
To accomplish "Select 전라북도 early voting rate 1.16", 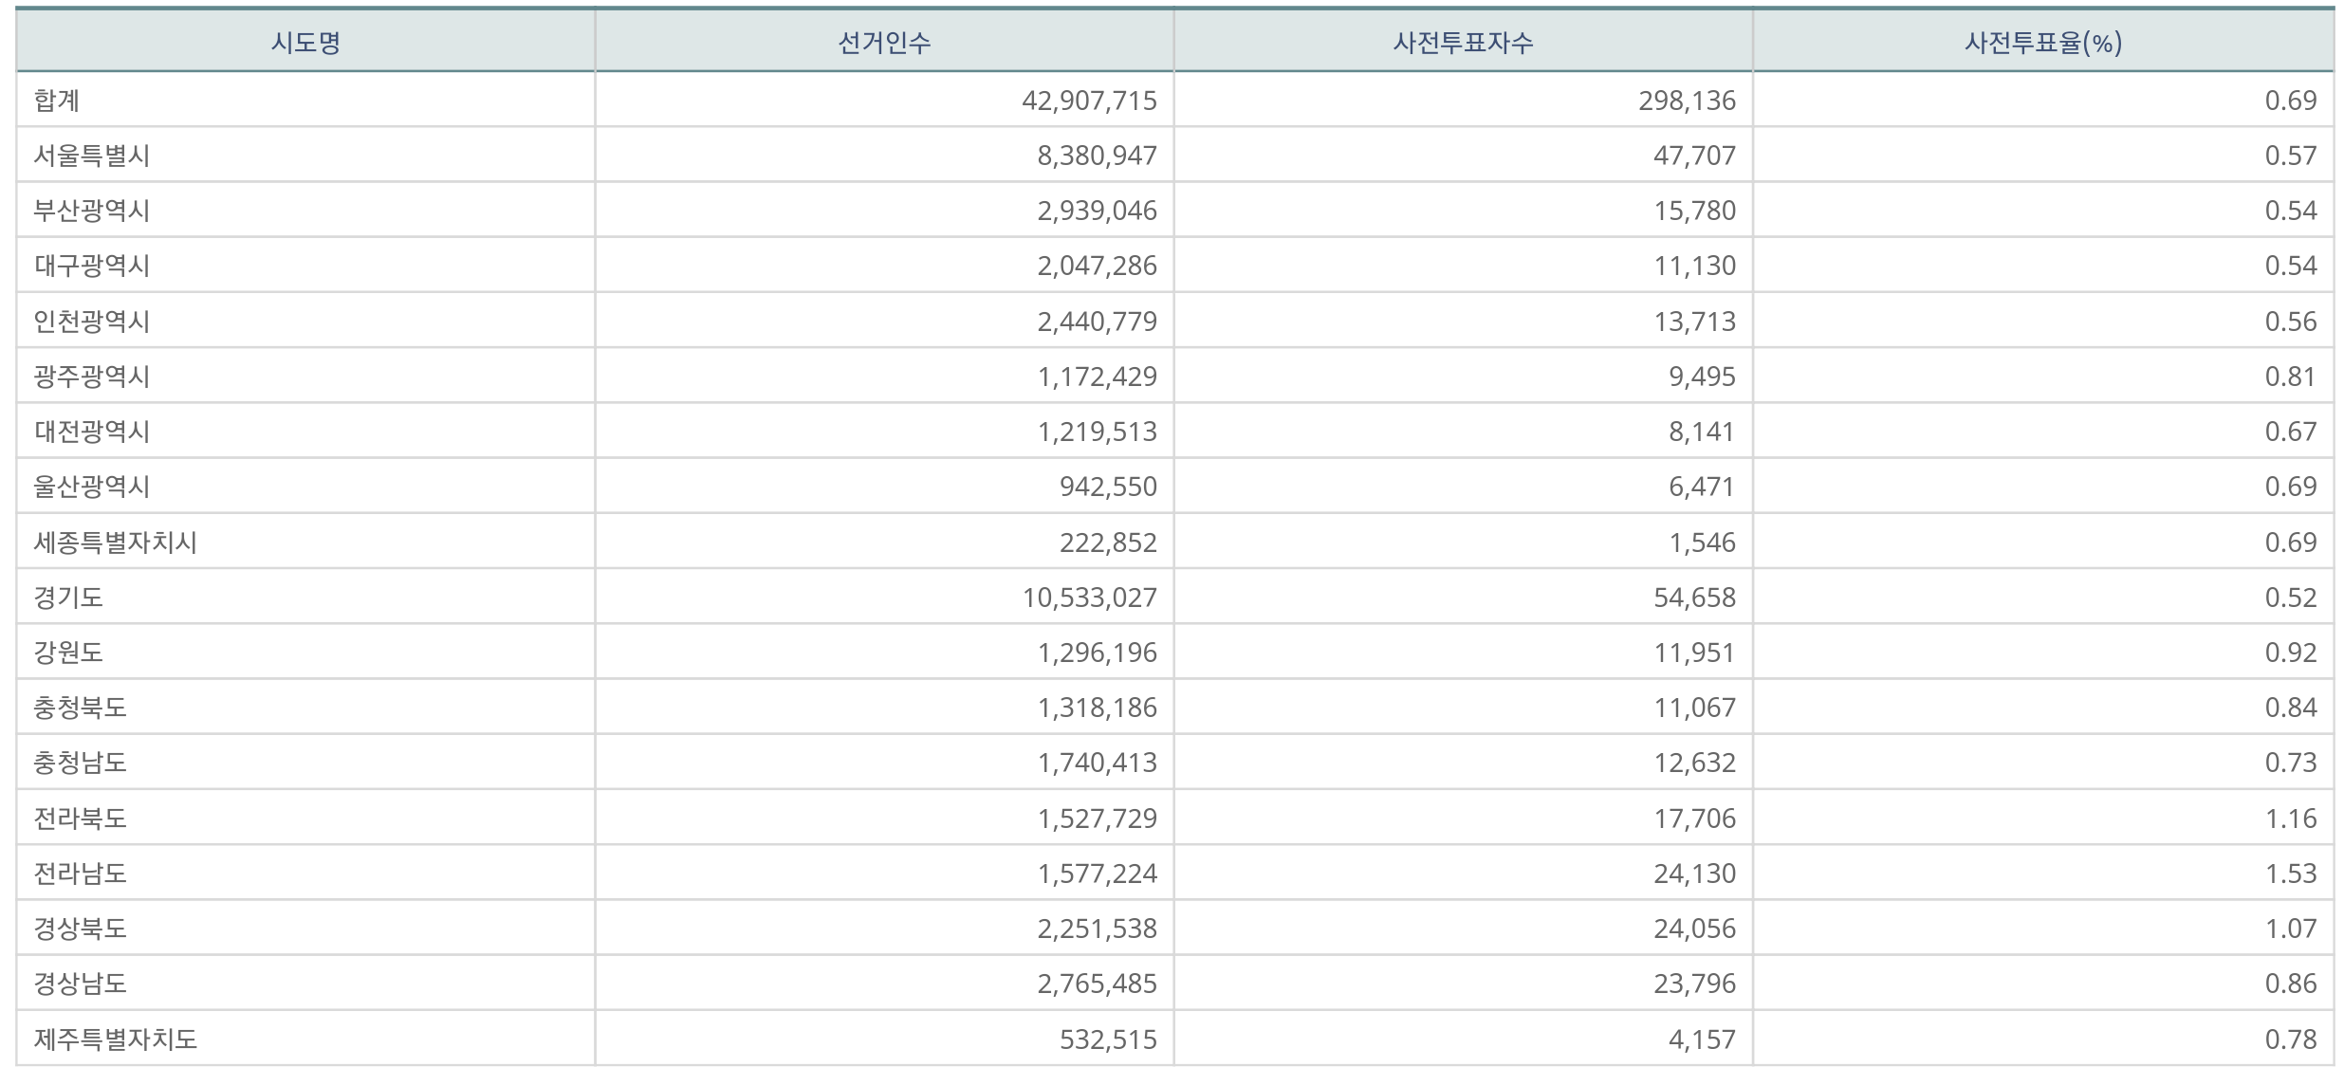I will (x=2291, y=819).
